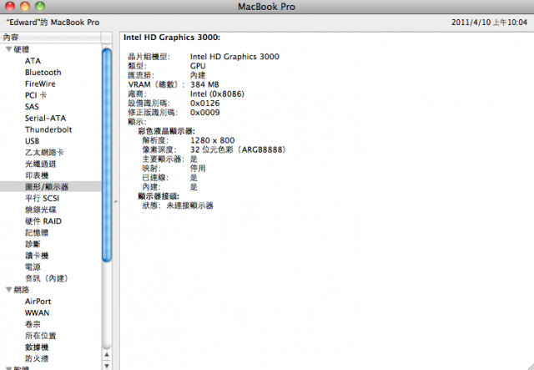This screenshot has width=534, height=370.
Task: Click the splitter handle between panes
Action: click(x=116, y=202)
